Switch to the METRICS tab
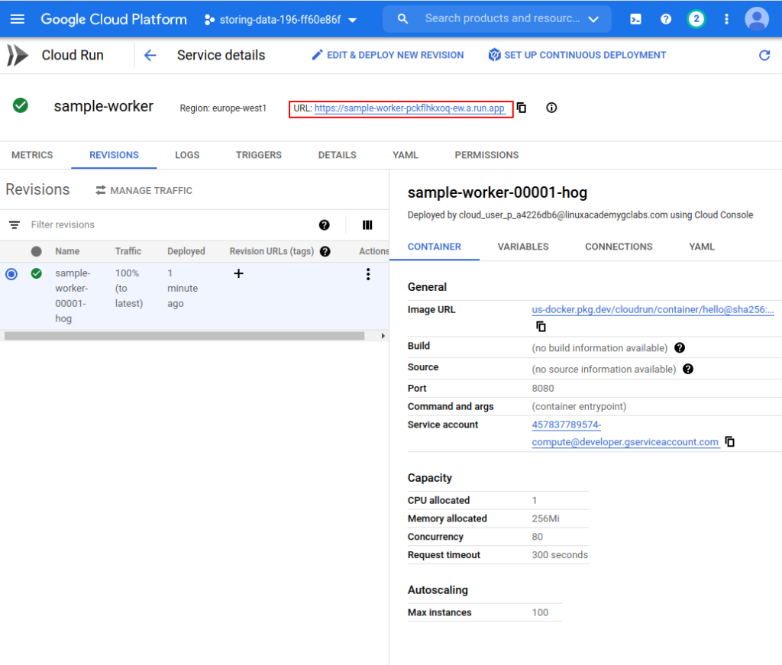The image size is (782, 665). click(x=32, y=155)
